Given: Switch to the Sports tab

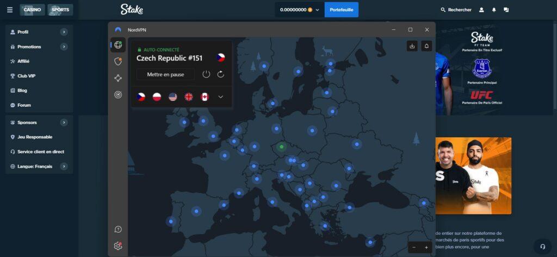Looking at the screenshot, I should (60, 10).
